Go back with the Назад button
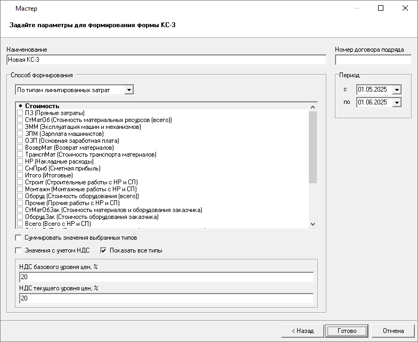Screen dimensions: 418x342 302,330
